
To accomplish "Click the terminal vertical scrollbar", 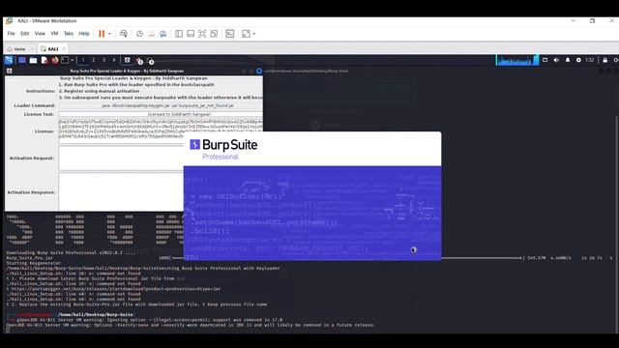I will coord(616,223).
